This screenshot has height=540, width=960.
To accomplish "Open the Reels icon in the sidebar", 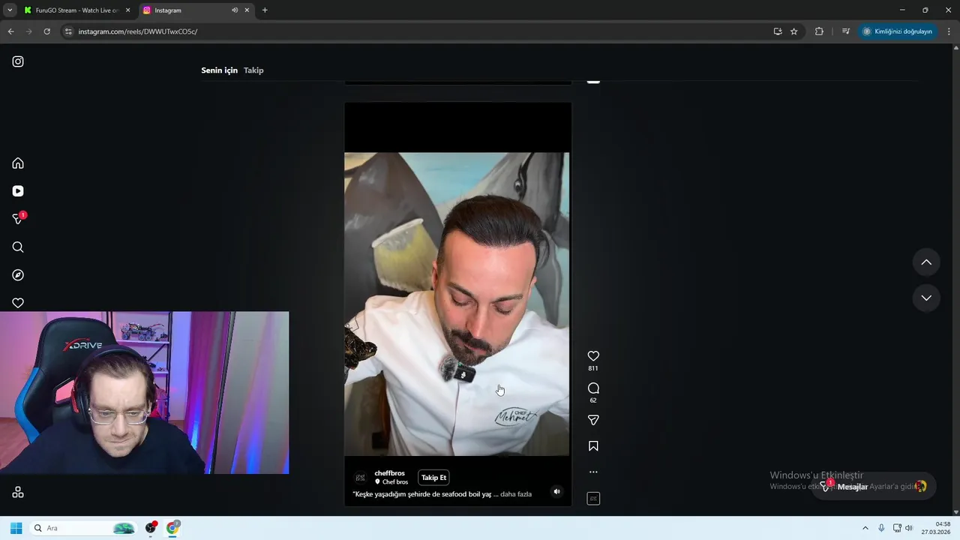I will [x=18, y=191].
